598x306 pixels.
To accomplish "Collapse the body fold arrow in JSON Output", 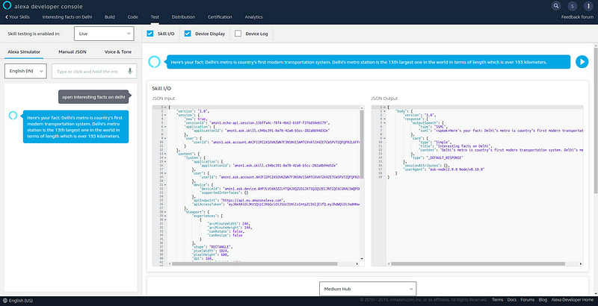I will 384,111.
